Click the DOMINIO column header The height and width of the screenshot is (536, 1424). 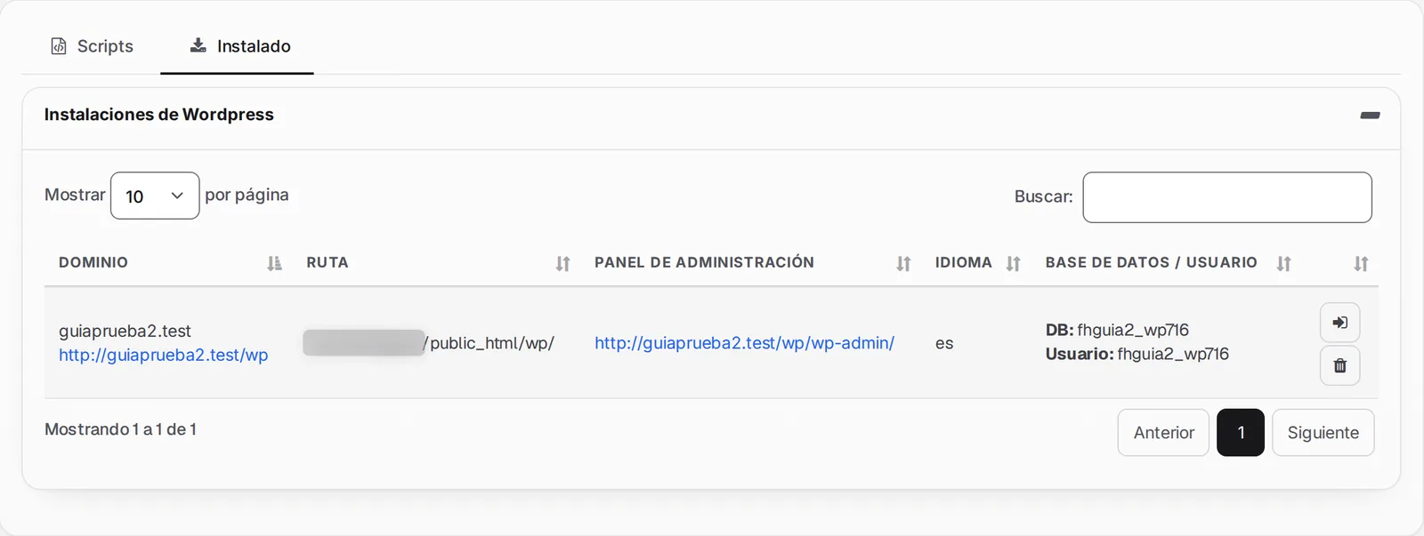[93, 262]
